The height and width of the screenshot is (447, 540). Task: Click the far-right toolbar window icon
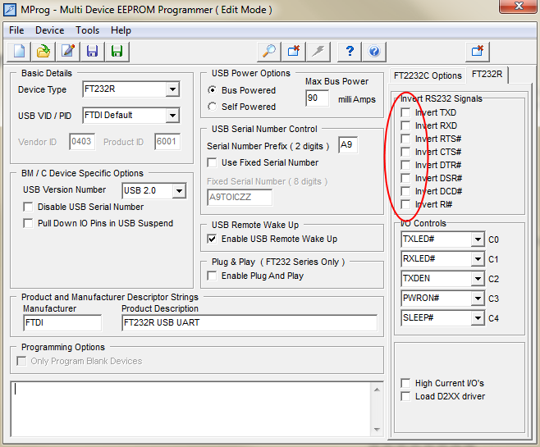click(x=478, y=52)
